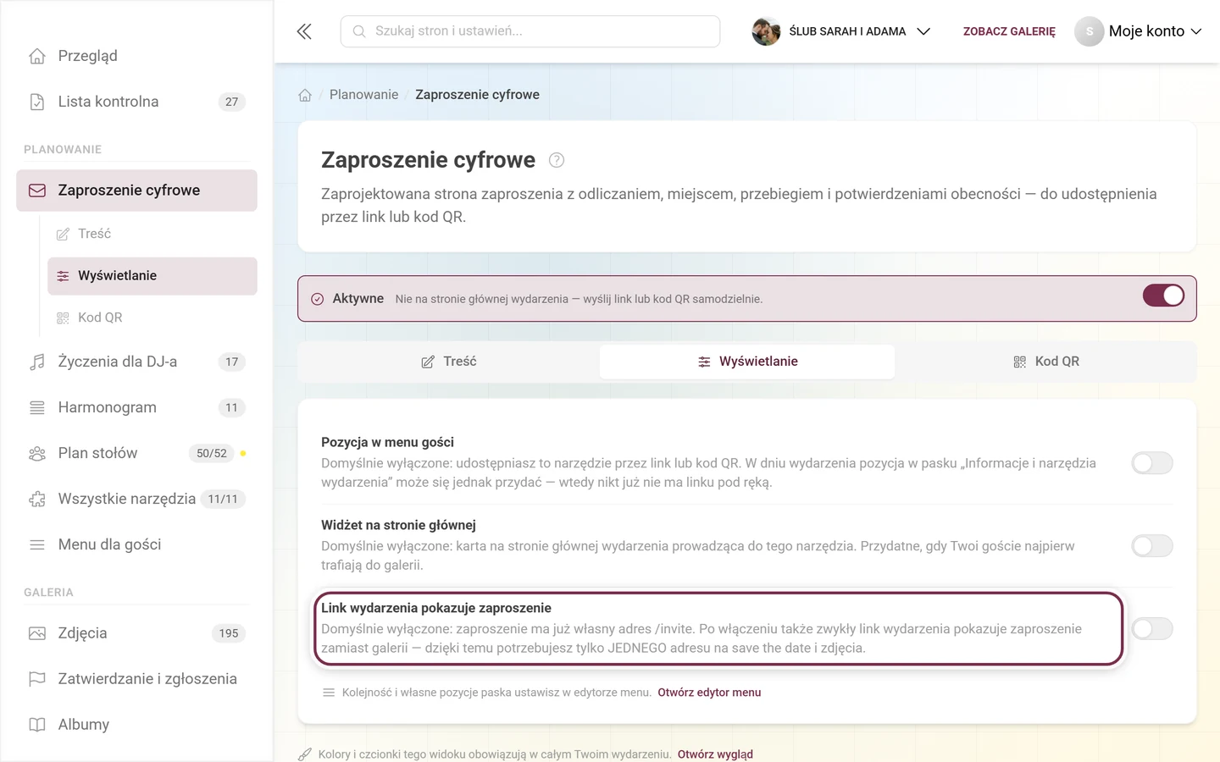Select Wyświetlanie sidebar sub-item

pos(152,276)
